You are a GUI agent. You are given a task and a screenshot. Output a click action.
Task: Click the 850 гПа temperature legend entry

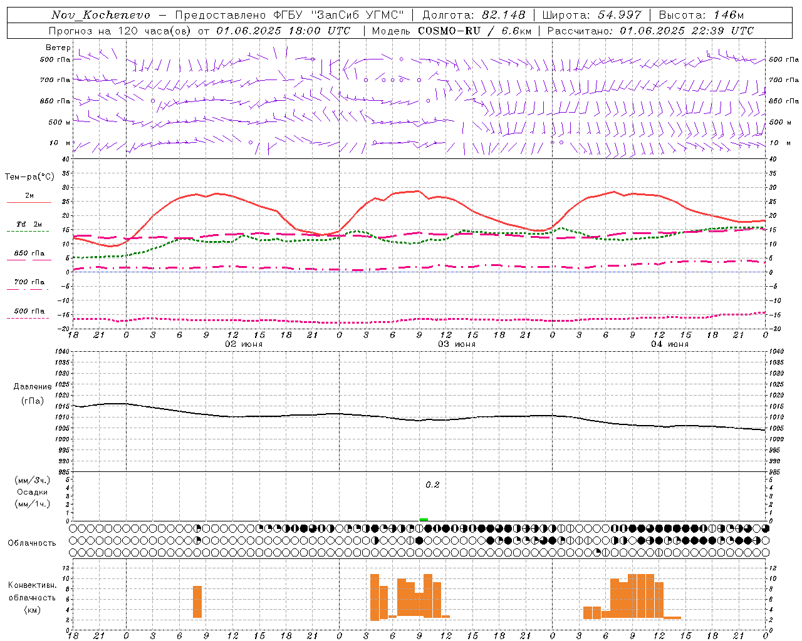tap(29, 254)
